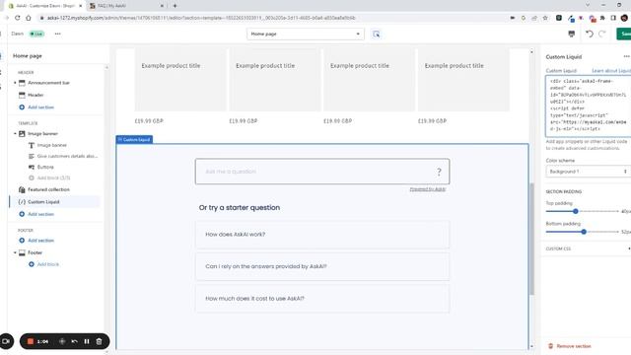
Task: Redo the last change
Action: point(602,34)
